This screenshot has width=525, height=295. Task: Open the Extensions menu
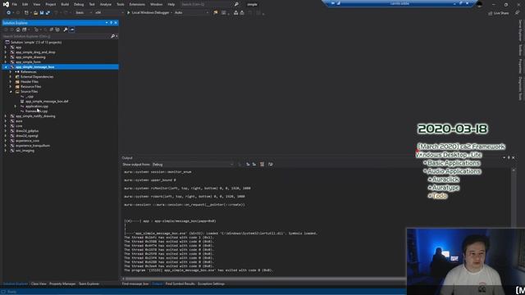tap(137, 4)
